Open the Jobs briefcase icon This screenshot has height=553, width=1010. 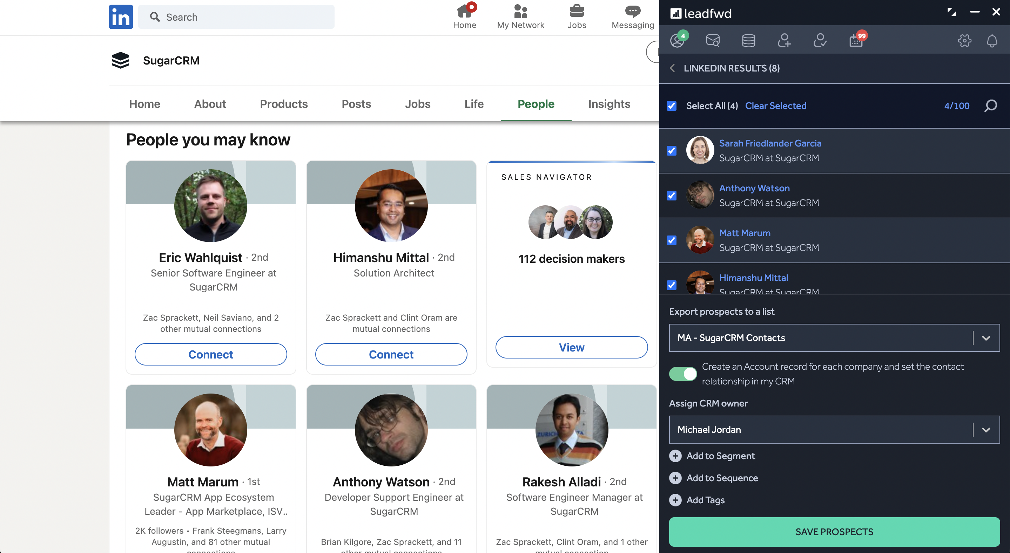[x=577, y=11]
